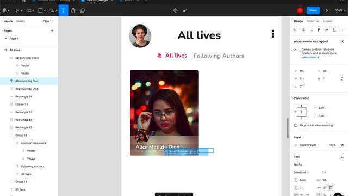This screenshot has width=348, height=196.
Task: Close the auto layout notice
Action: (342, 41)
